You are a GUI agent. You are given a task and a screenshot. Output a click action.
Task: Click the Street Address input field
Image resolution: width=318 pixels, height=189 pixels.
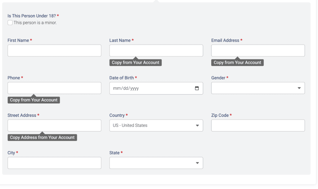click(x=54, y=125)
